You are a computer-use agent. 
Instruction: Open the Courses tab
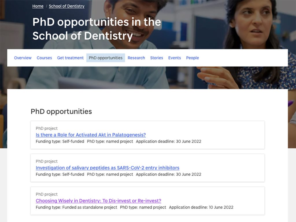44,58
